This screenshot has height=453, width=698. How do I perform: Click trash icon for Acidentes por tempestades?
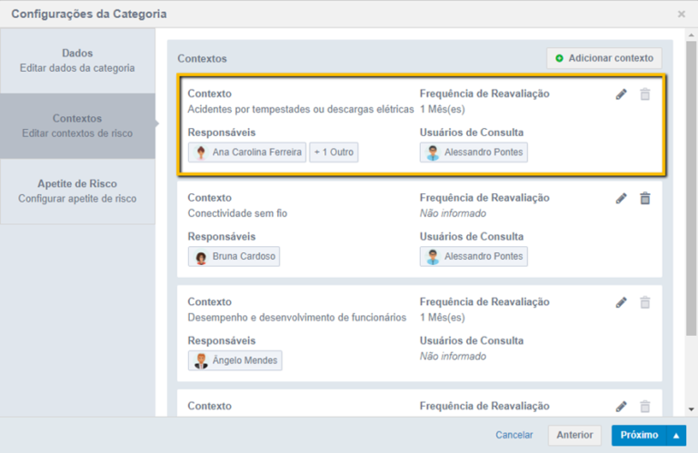tap(645, 94)
